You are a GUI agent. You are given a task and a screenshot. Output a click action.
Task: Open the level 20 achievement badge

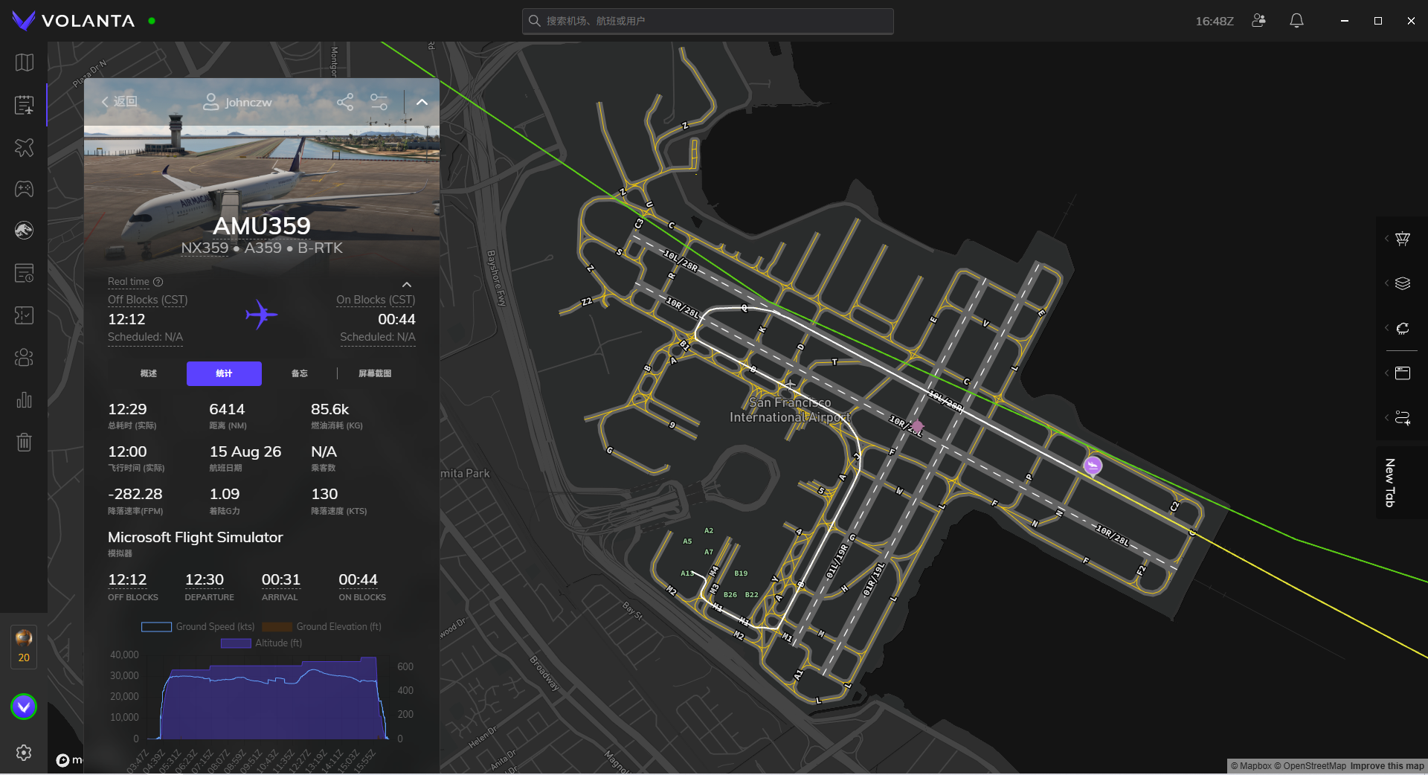[x=24, y=646]
